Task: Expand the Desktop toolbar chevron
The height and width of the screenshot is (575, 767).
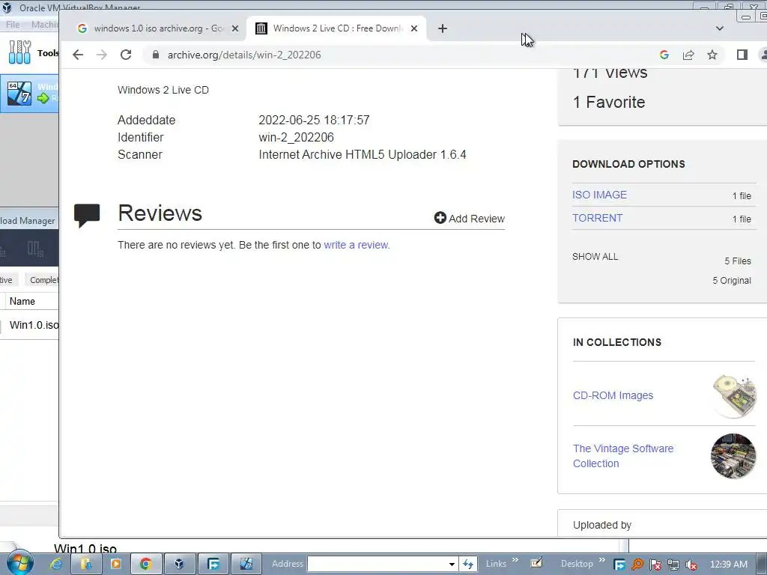Action: pos(601,560)
